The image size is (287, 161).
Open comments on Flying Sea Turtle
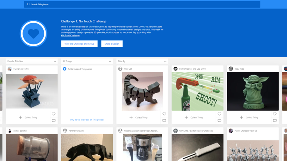tap(53, 121)
